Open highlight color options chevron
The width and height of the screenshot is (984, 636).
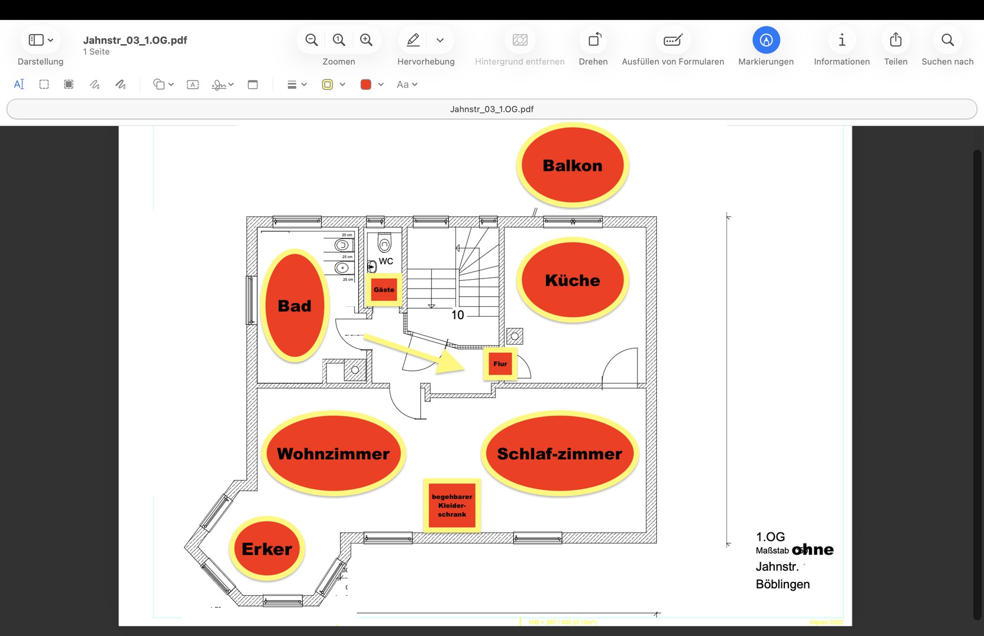(440, 40)
